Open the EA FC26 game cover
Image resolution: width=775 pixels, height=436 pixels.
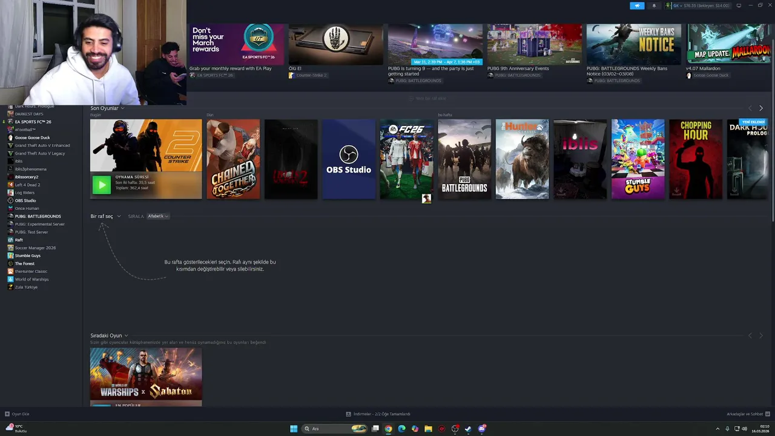406,159
